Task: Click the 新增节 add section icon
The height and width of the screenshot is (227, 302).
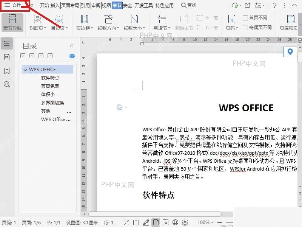Action: pos(162,19)
